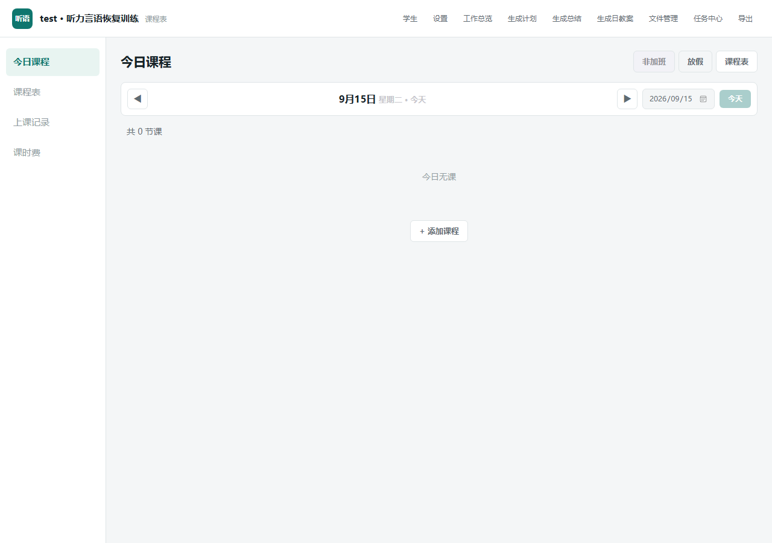This screenshot has width=772, height=543.
Task: Switch to 课程表 in the sidebar
Action: [52, 92]
